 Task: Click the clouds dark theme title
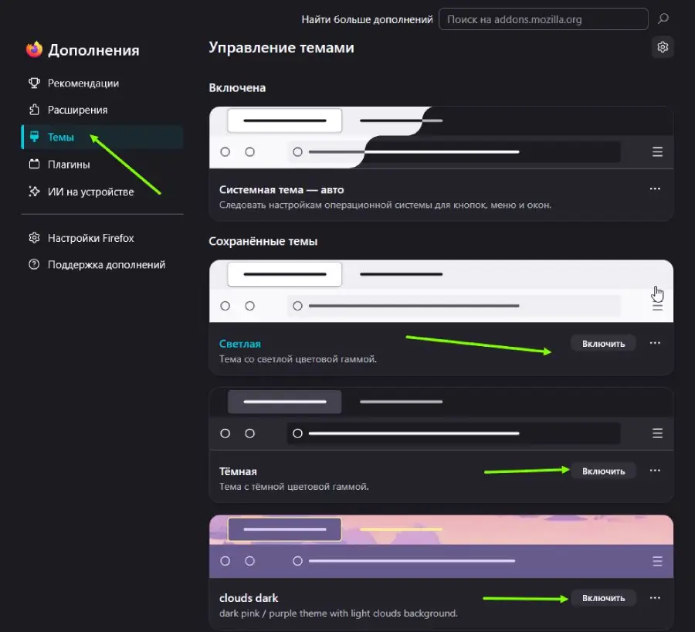(x=249, y=598)
